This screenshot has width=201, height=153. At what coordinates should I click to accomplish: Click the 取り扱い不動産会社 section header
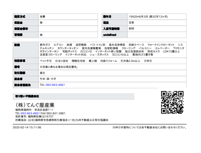(74, 96)
